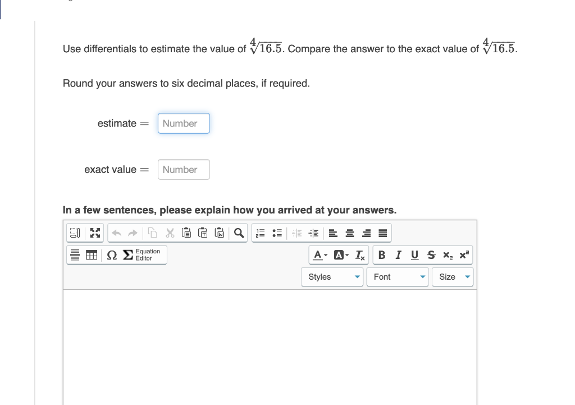Apply superscript formatting
This screenshot has width=575, height=405.
click(463, 254)
